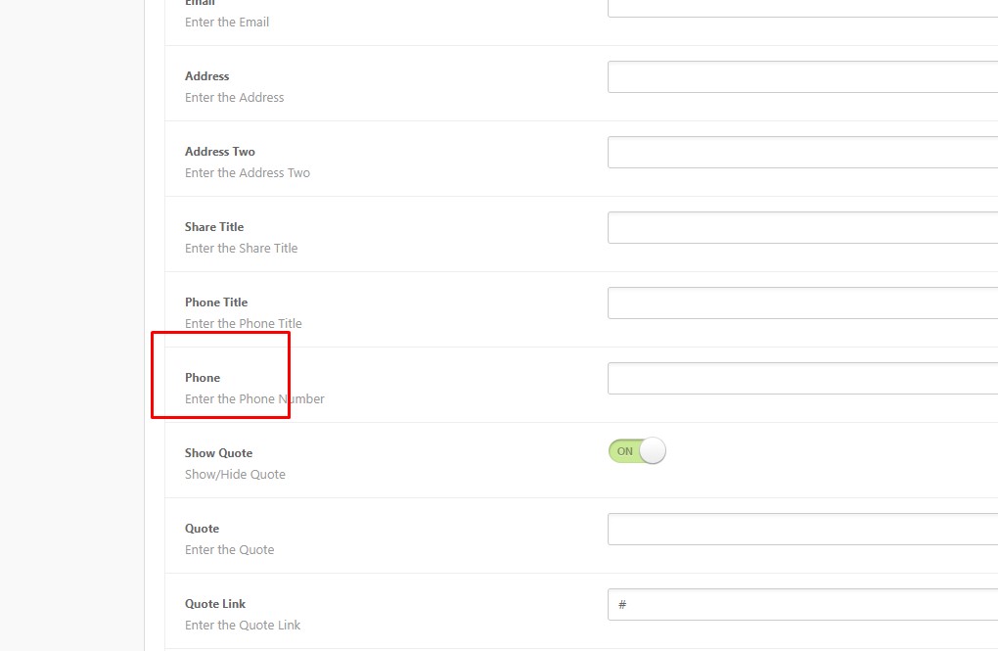This screenshot has height=651, width=998.
Task: Click the 'Enter the Phone Number' description
Action: pos(254,399)
